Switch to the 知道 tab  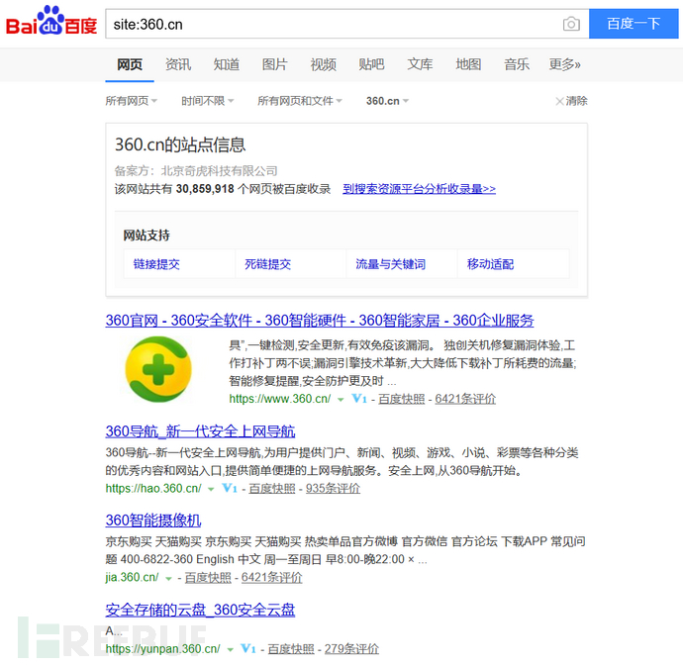(x=226, y=64)
